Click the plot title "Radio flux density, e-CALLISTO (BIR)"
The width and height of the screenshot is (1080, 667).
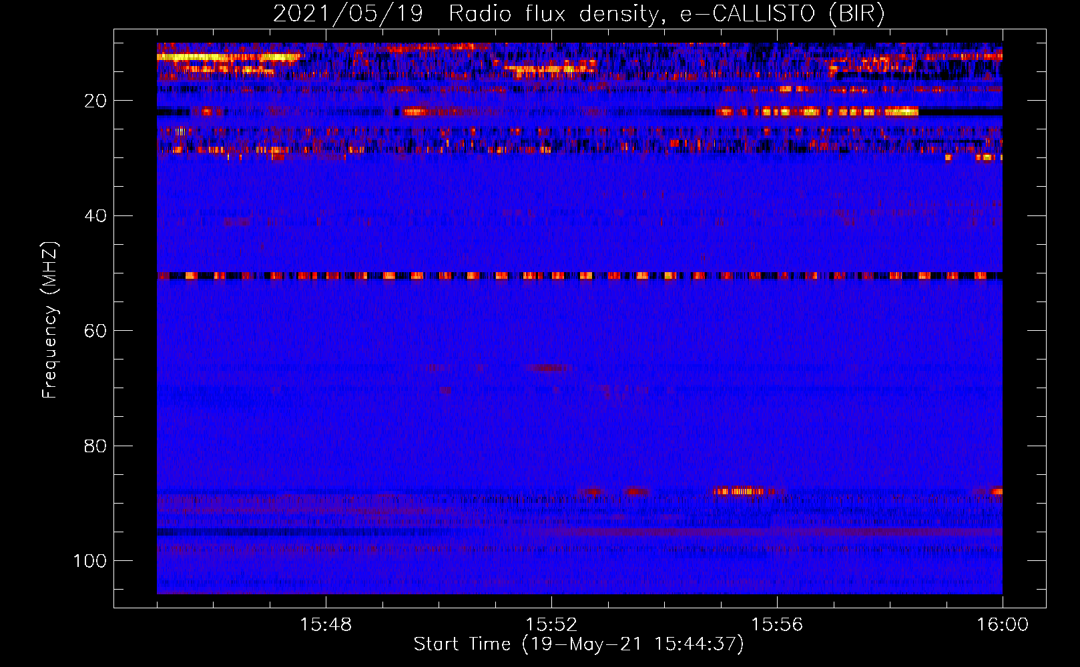[x=667, y=13]
